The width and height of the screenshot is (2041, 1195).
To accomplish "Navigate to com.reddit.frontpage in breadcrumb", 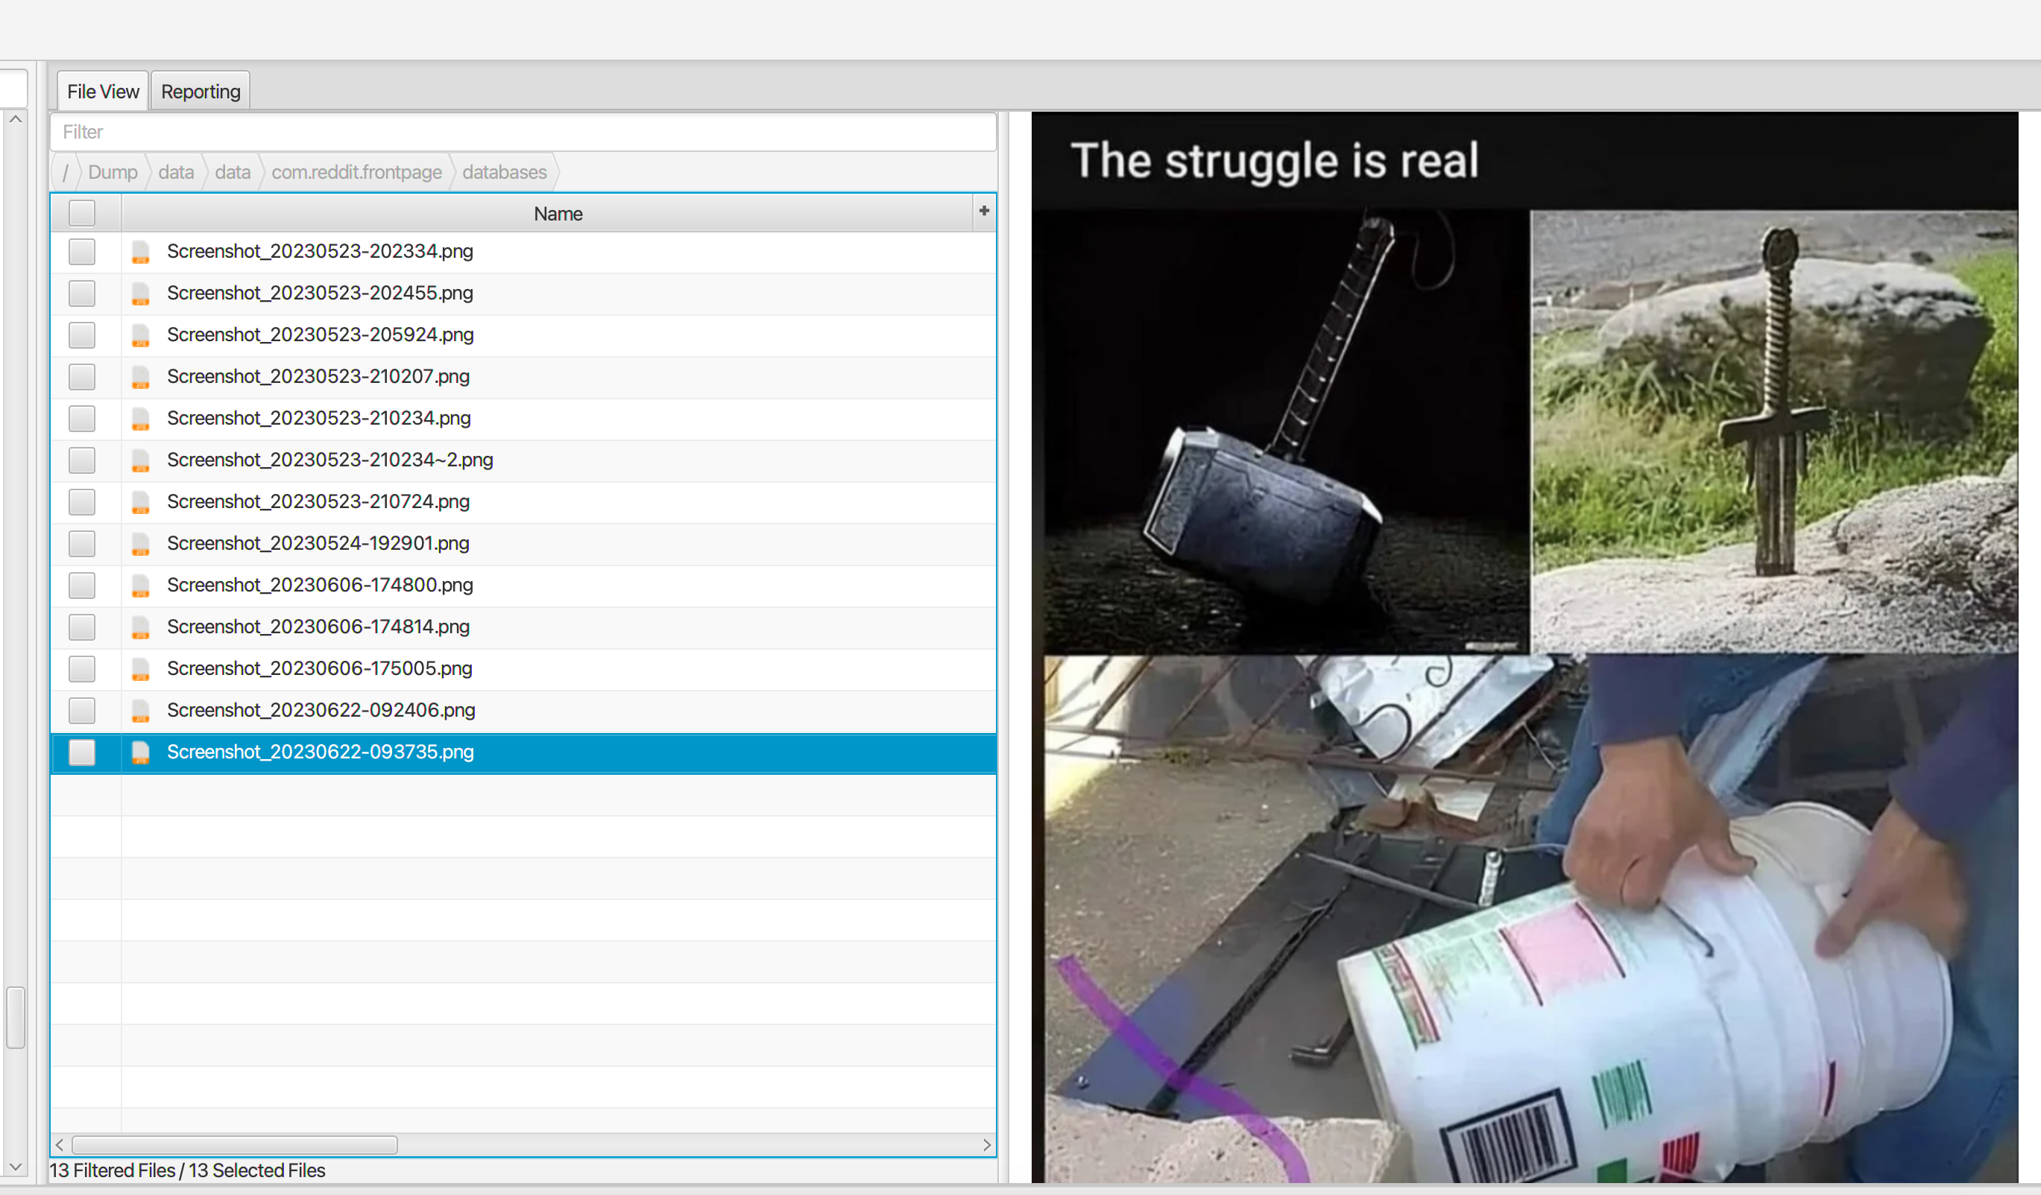I will [356, 172].
